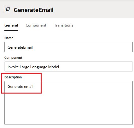Screen dimensions: 134x128
Task: Click the read-only Component field
Action: [68, 67]
